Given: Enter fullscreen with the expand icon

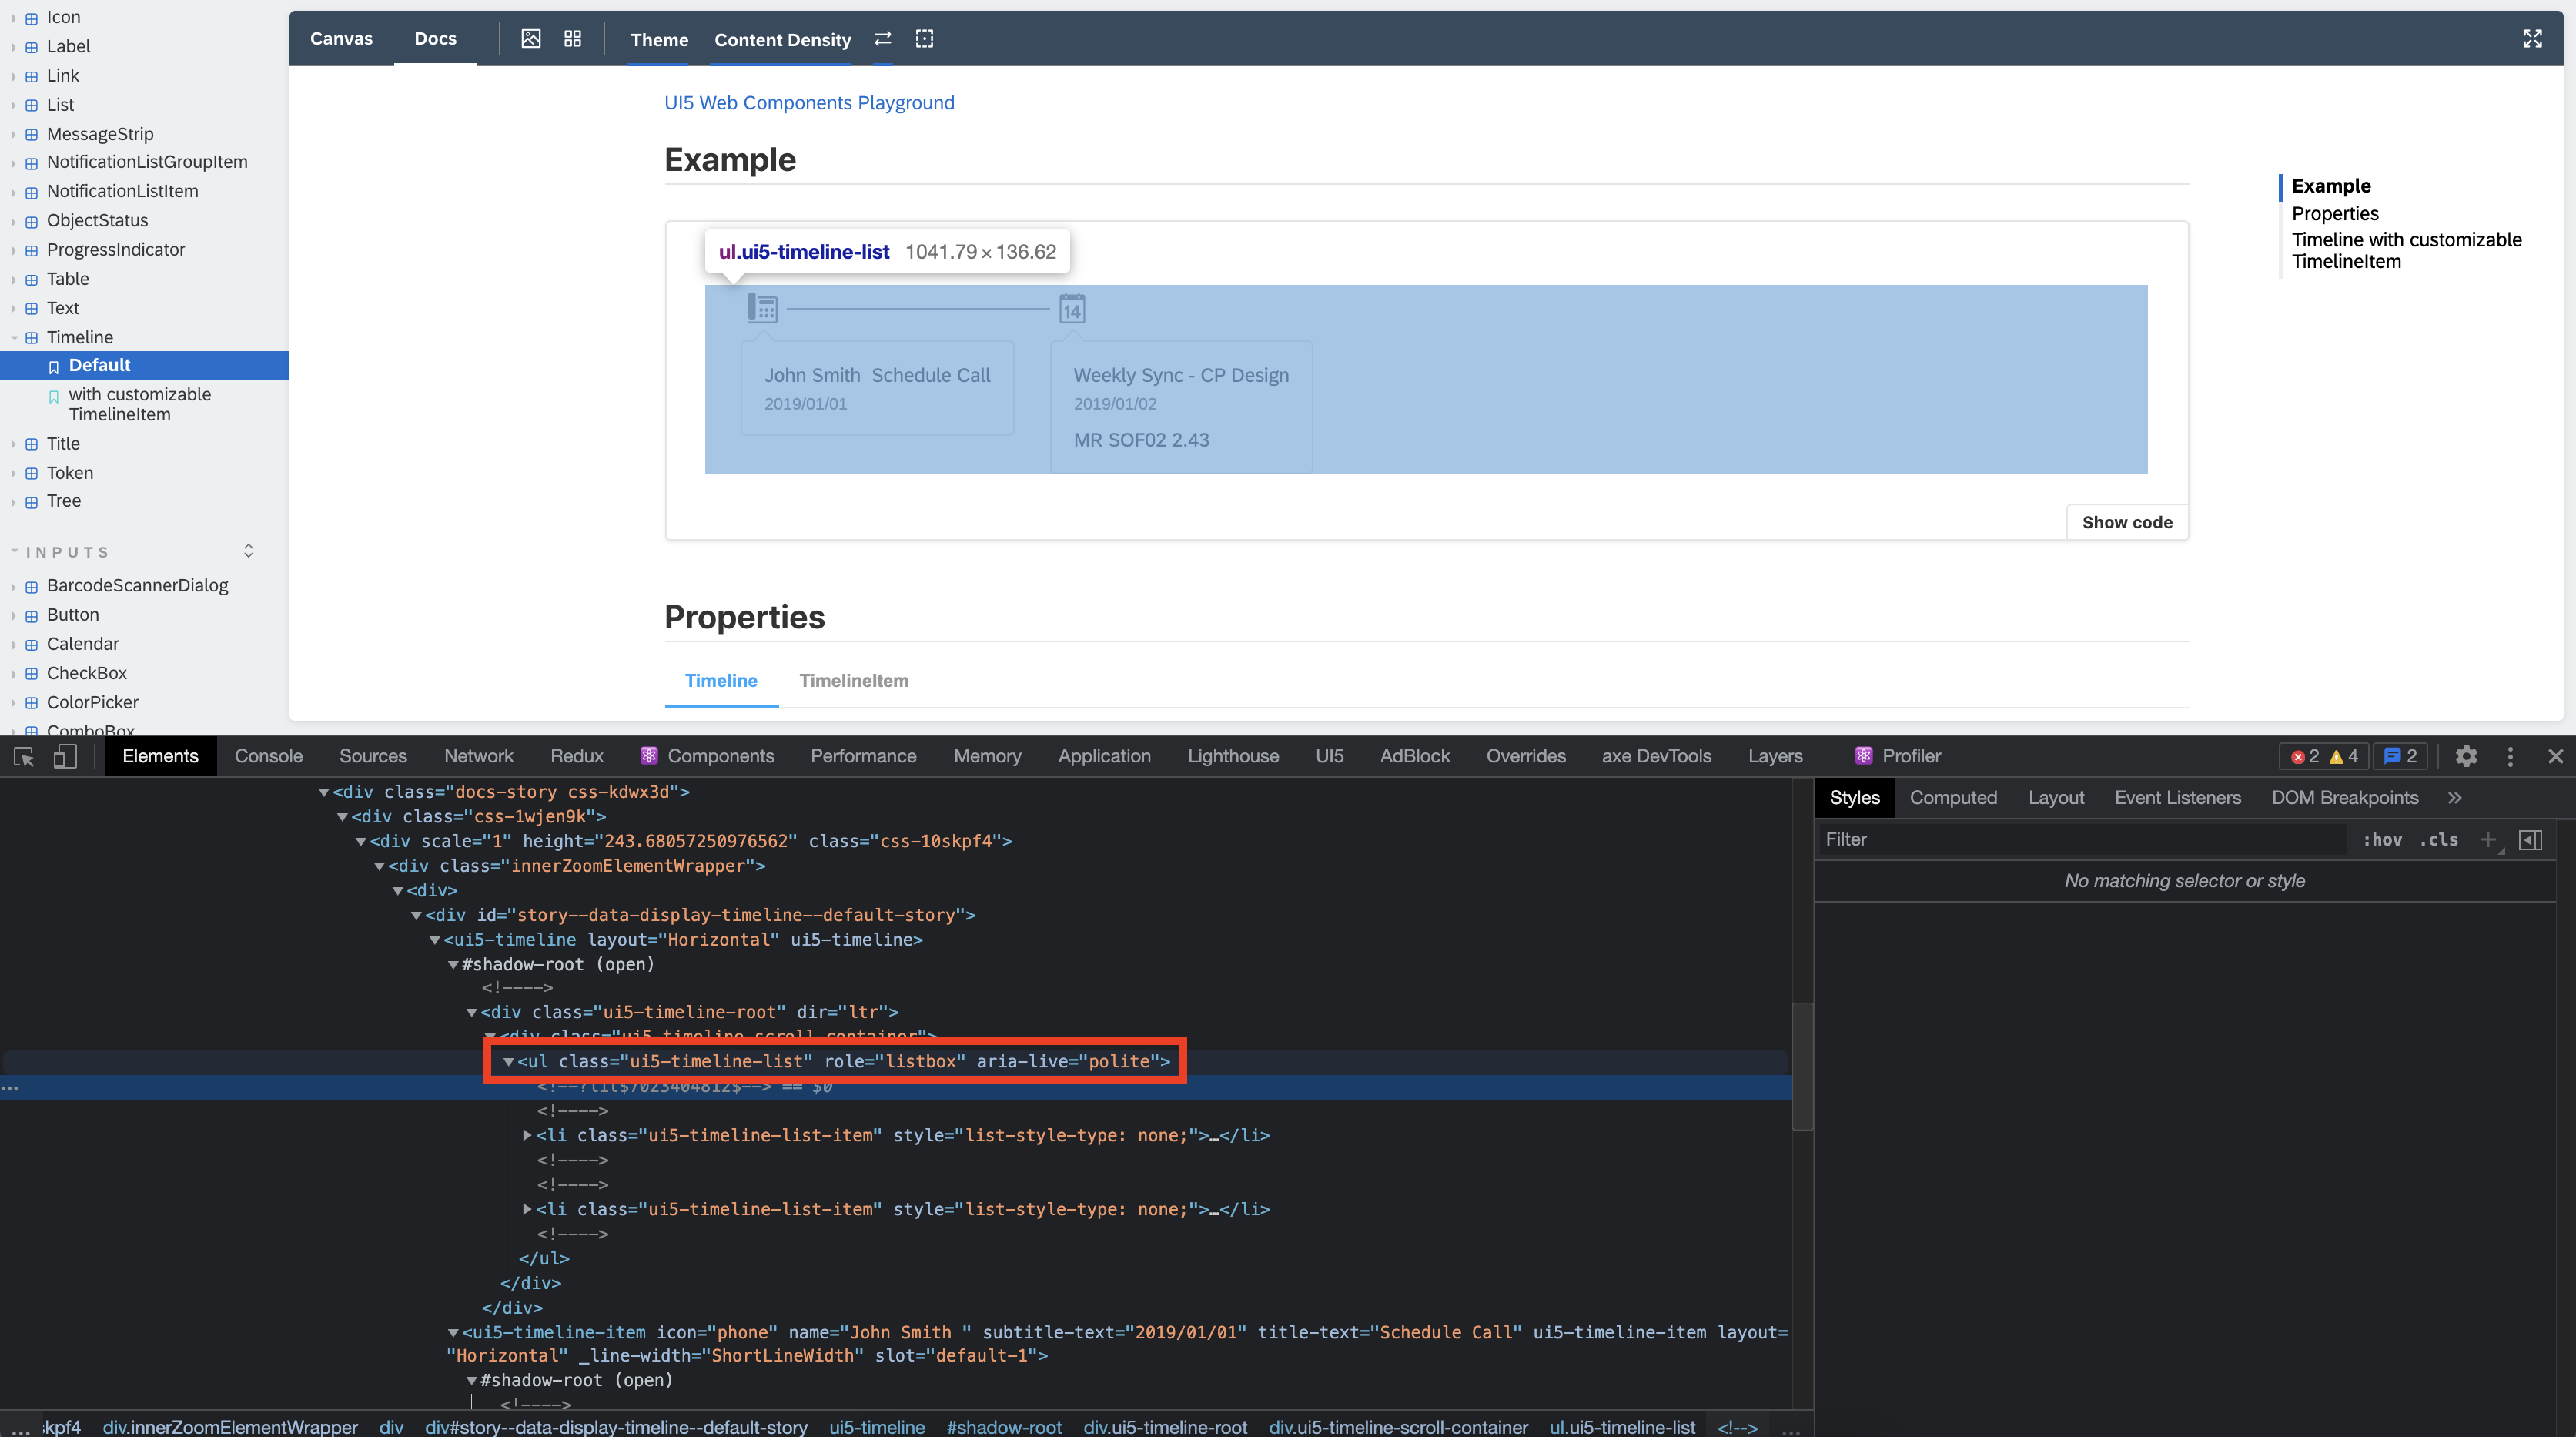Looking at the screenshot, I should (x=2533, y=39).
